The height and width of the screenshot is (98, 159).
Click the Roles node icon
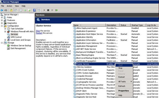point(5,17)
